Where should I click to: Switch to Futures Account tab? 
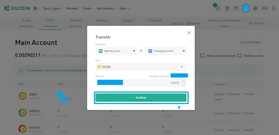102,23
